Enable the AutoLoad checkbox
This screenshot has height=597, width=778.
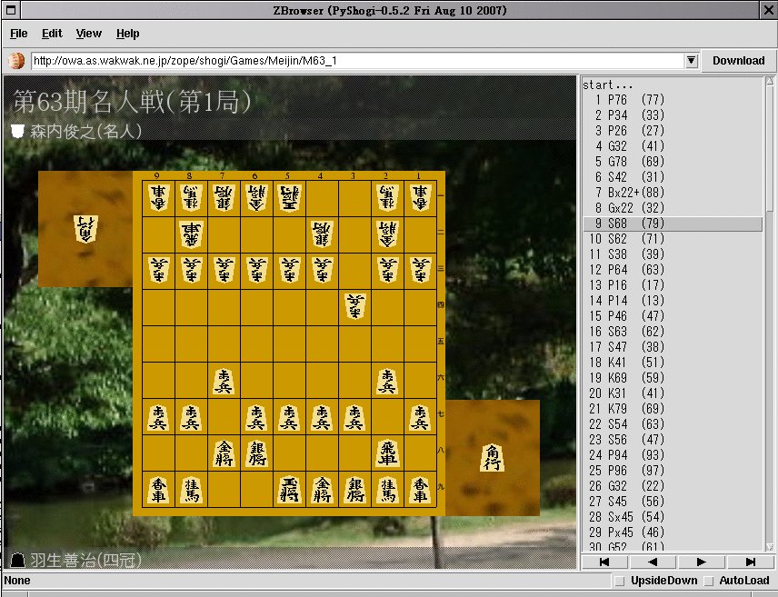[709, 581]
